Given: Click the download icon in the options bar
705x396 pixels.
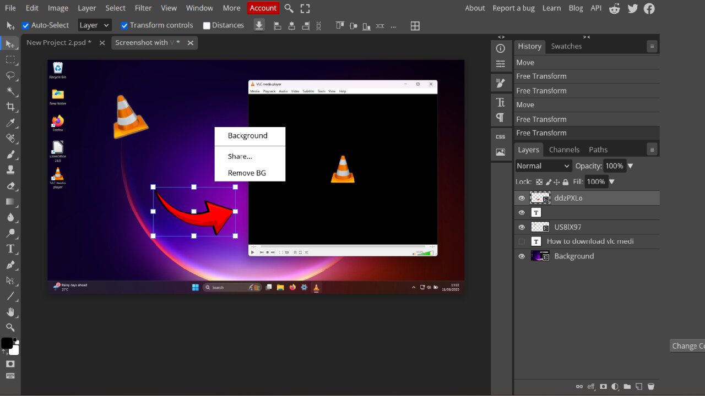Looking at the screenshot, I should [x=259, y=25].
